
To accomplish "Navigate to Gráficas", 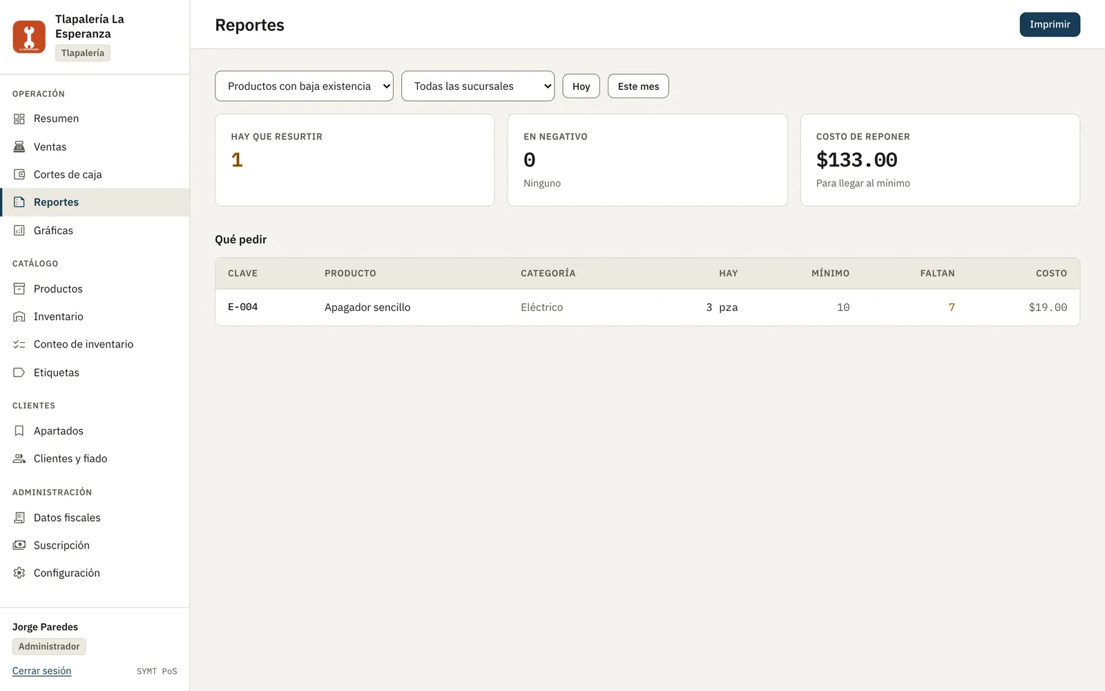I will coord(95,230).
